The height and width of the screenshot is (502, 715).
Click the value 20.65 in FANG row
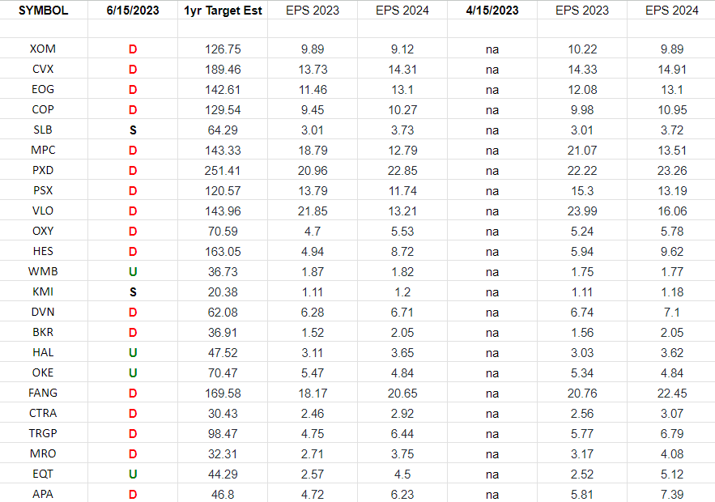coord(402,393)
